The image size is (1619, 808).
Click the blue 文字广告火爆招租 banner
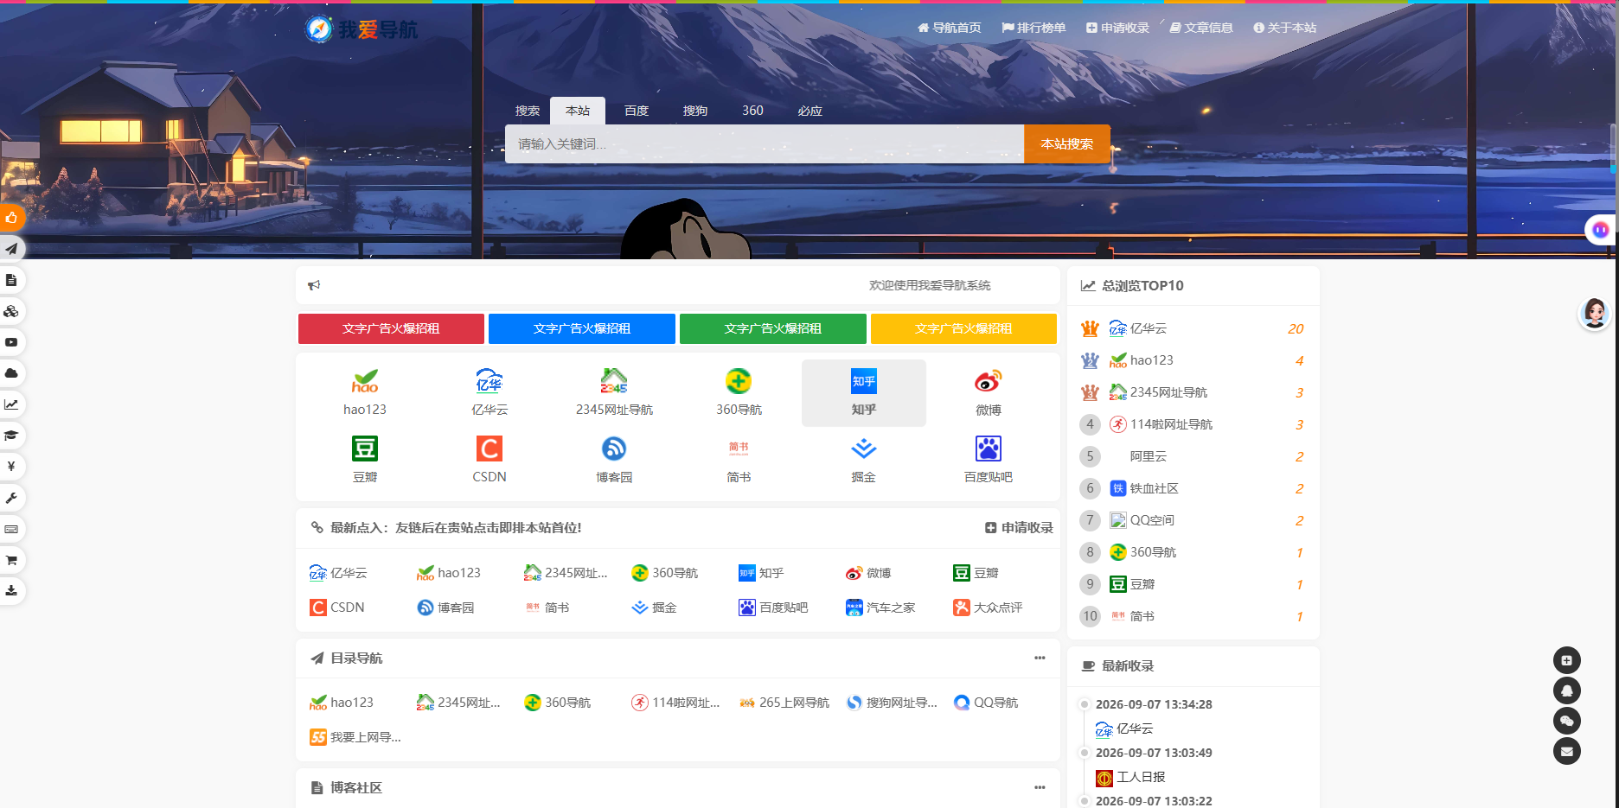(582, 328)
